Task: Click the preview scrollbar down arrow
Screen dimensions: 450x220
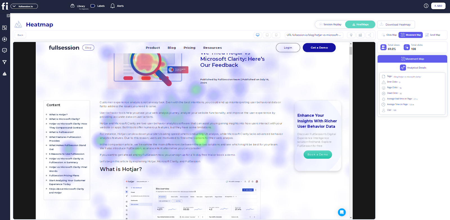Action: pos(351,217)
